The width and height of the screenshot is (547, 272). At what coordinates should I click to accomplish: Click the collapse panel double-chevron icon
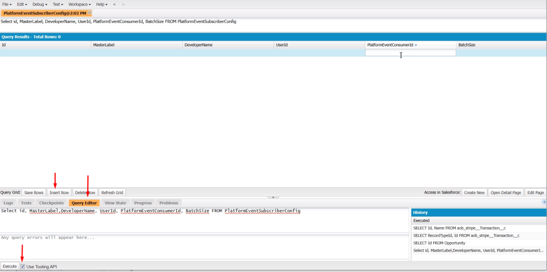pyautogui.click(x=544, y=202)
